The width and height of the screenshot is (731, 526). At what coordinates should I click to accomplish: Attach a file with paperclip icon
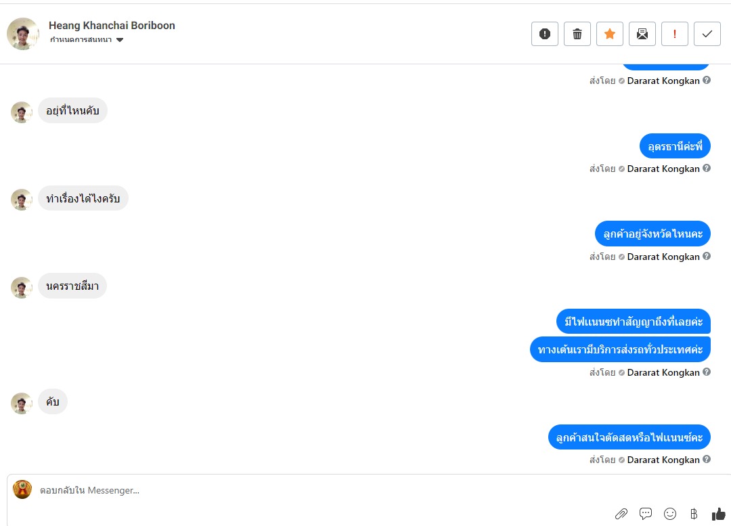[x=621, y=514]
